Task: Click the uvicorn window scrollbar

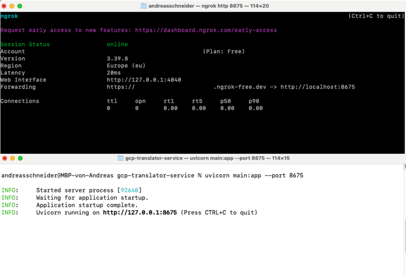Action: coord(405,236)
